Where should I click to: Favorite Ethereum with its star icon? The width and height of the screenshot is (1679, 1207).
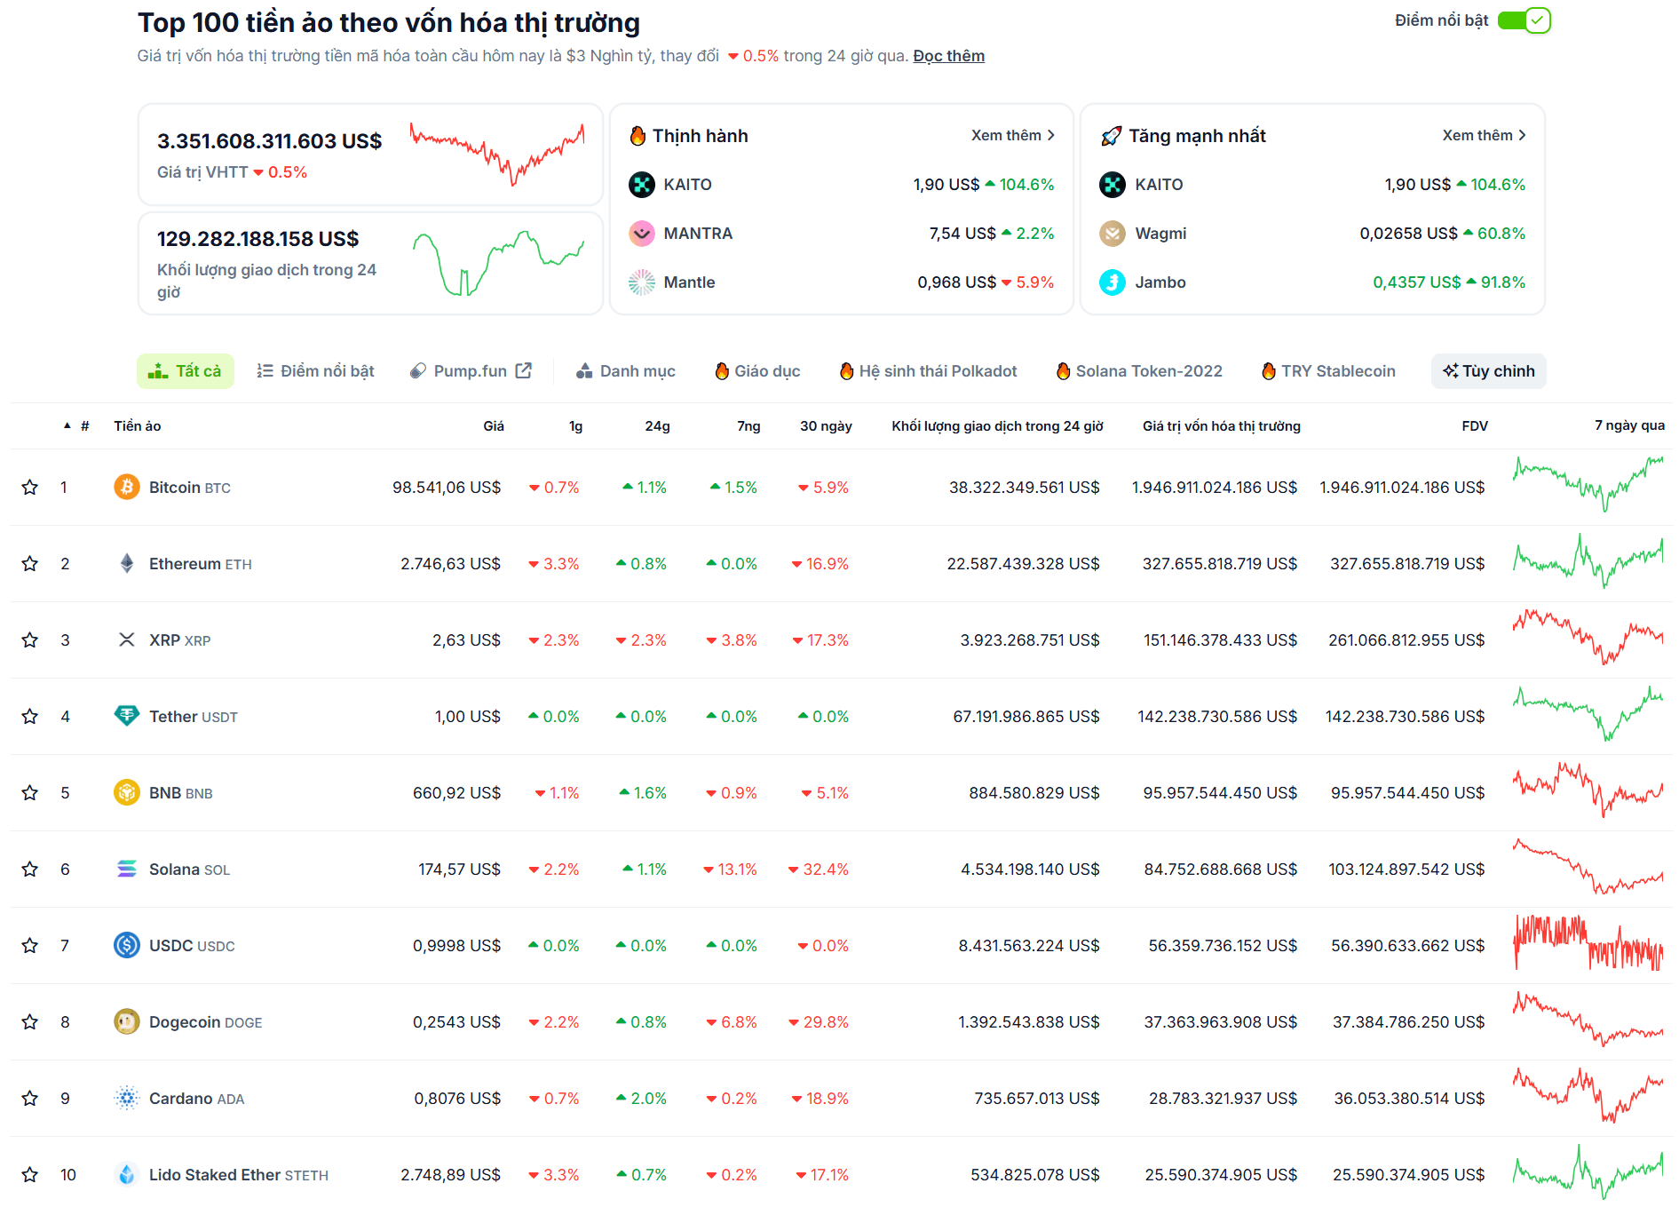[30, 564]
